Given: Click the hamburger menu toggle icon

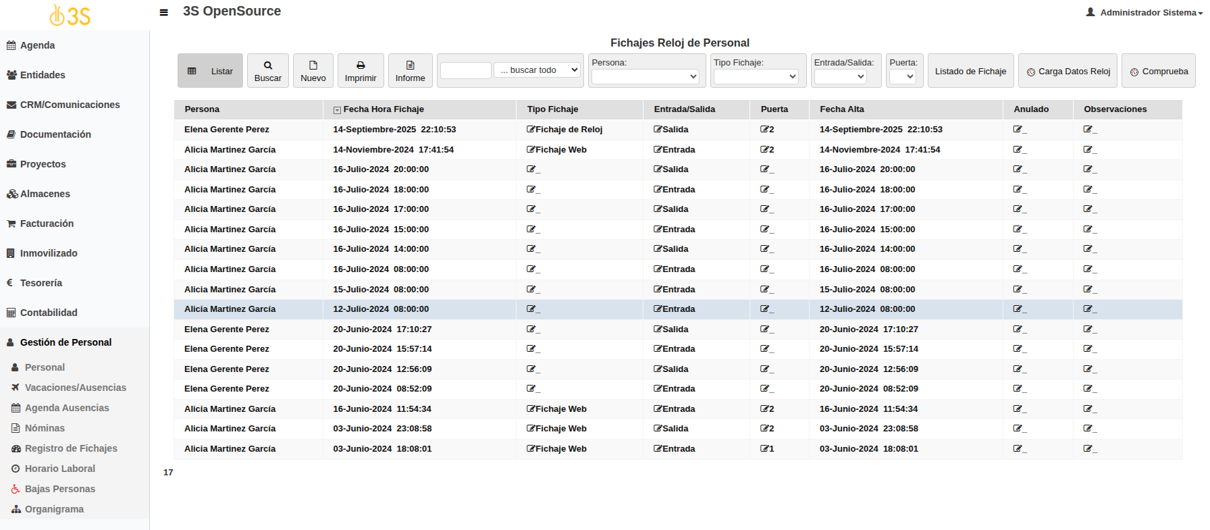Looking at the screenshot, I should 163,12.
